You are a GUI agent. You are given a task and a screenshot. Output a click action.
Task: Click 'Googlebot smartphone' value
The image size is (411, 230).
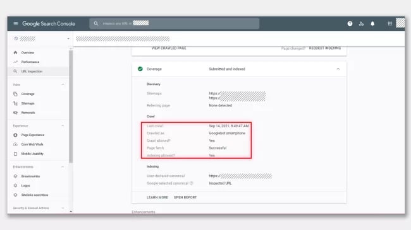pos(227,133)
